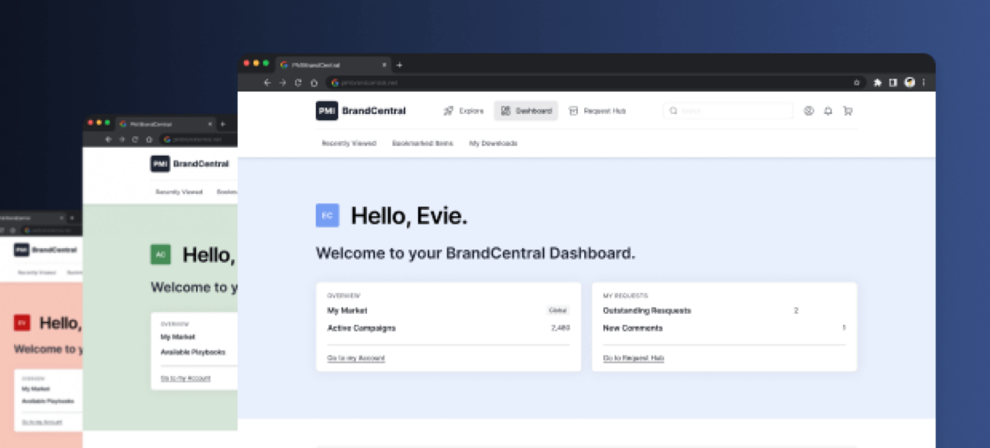Switch to the Recently Viewed tab in the front window
The width and height of the screenshot is (990, 448).
pyautogui.click(x=349, y=143)
